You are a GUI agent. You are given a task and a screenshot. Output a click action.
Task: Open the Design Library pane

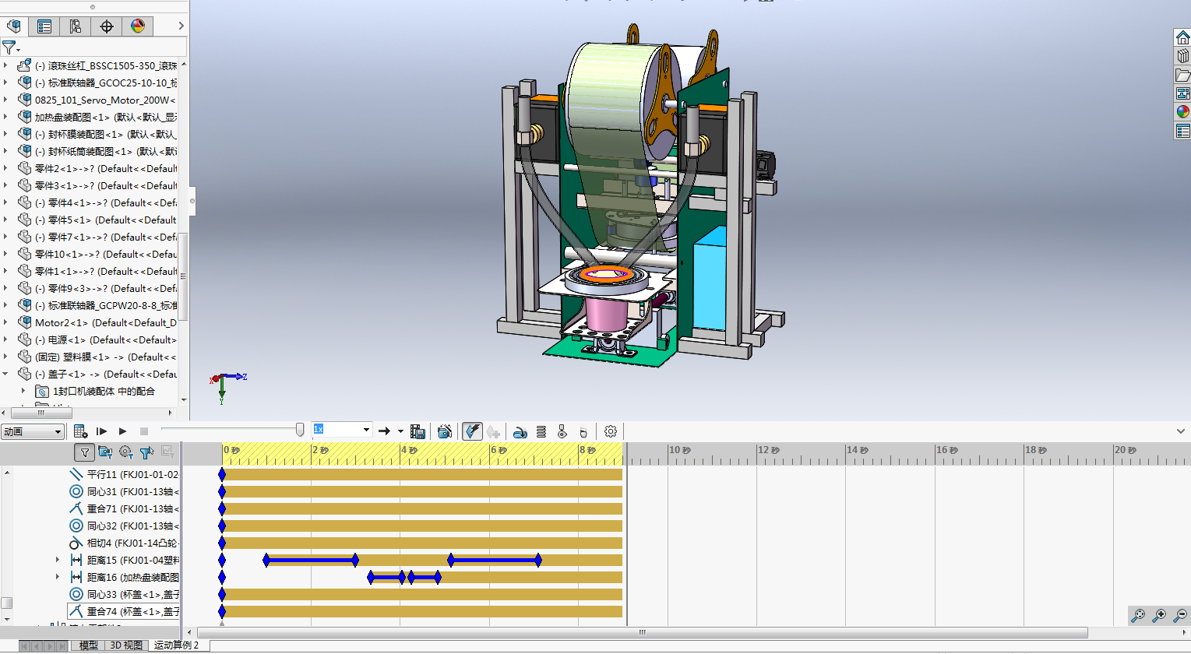[x=1182, y=56]
